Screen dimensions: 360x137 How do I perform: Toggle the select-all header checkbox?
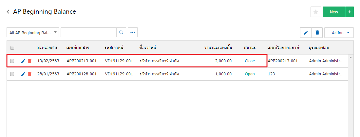[x=12, y=48]
